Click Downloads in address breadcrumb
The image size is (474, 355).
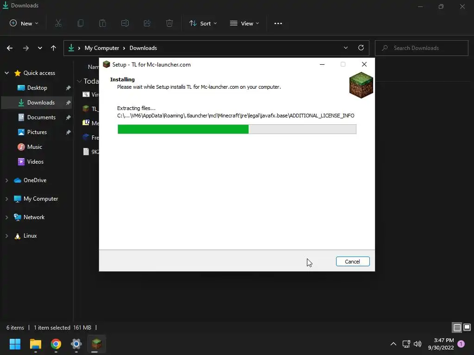point(143,48)
